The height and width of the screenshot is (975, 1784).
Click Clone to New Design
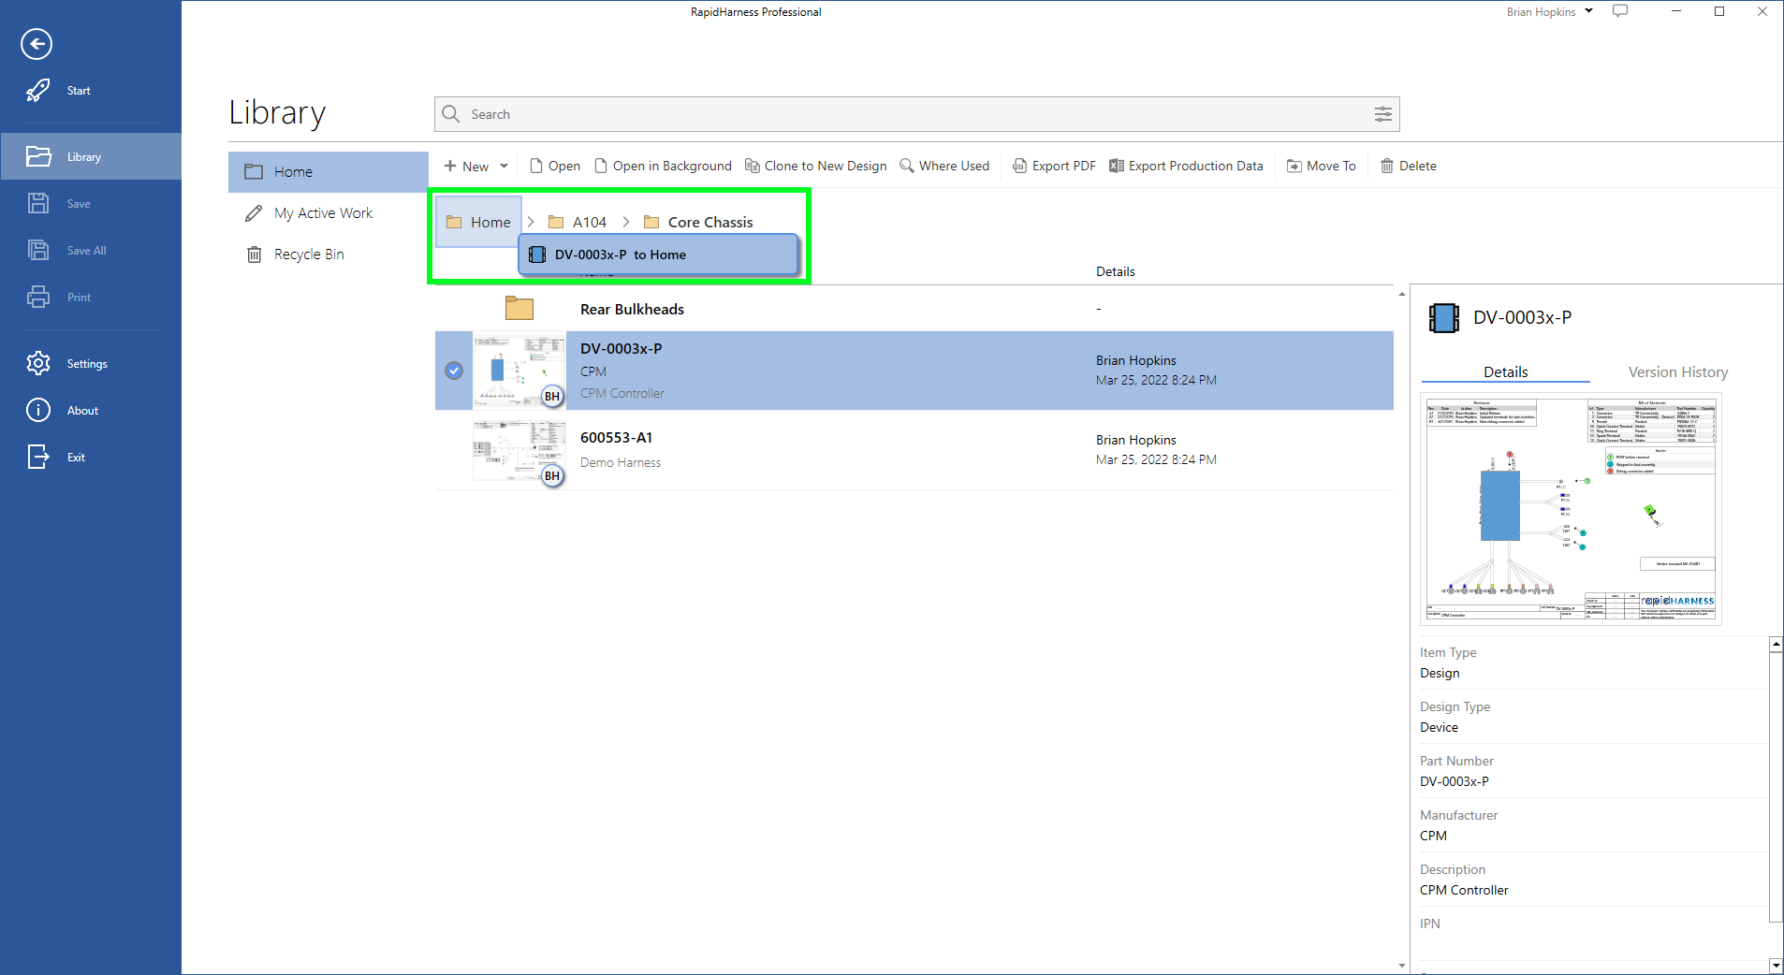[816, 166]
